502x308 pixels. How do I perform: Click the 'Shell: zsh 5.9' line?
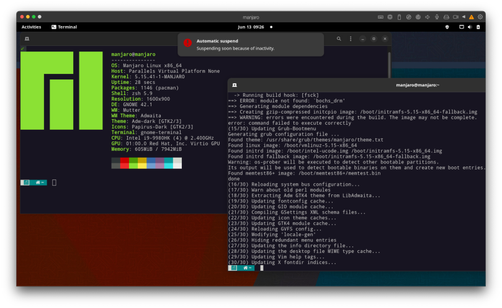[x=132, y=93]
